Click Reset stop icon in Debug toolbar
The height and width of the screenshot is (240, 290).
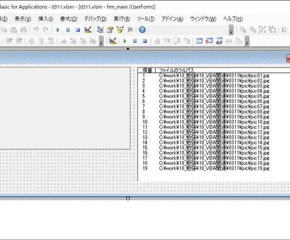(144, 41)
